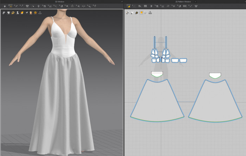Toggle the white avatar bust icon in 3D window
This screenshot has height=156, width=246.
(18, 13)
